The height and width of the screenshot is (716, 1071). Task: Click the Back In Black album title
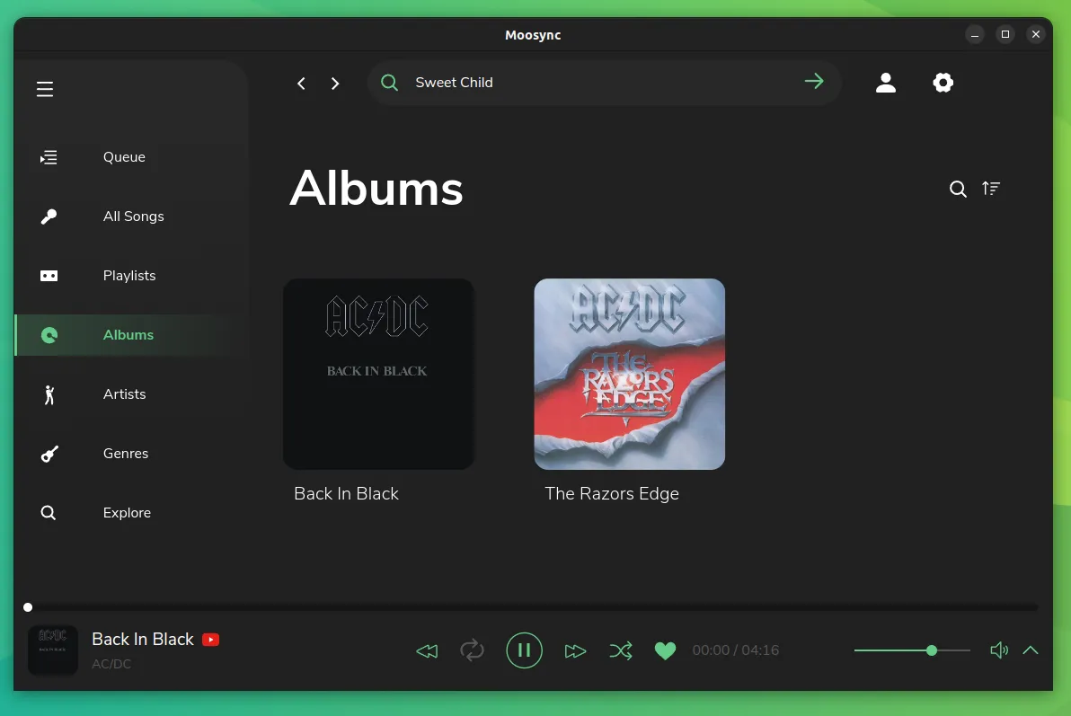[346, 494]
